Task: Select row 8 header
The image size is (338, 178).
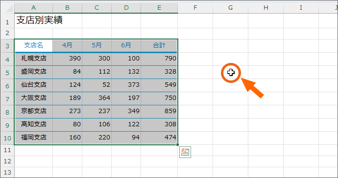Action: click(7, 112)
